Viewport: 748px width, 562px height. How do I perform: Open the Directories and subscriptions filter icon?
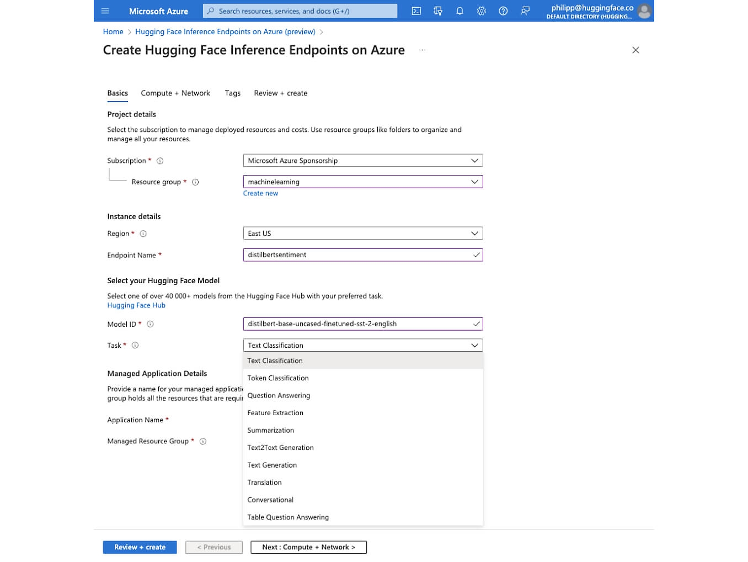pos(438,11)
